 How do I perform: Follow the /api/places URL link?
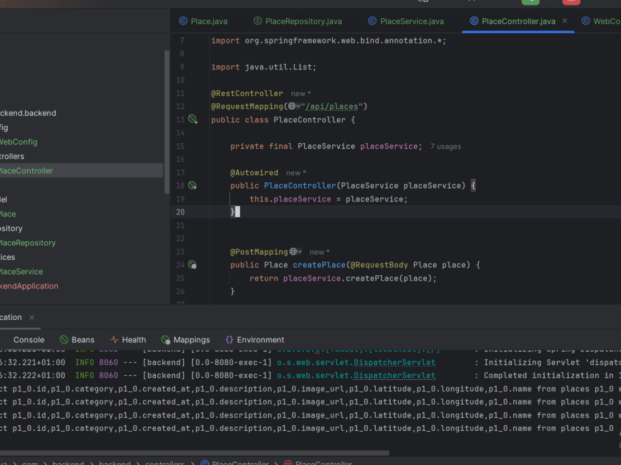pos(332,107)
